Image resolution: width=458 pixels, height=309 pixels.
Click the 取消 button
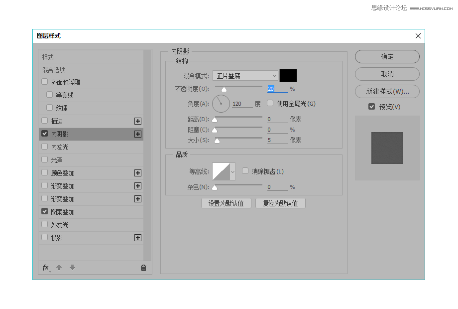pos(387,74)
